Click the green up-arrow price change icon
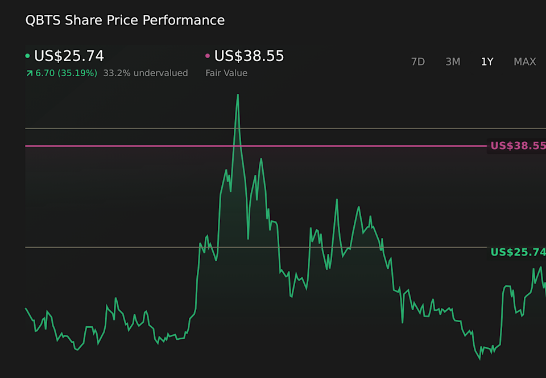The image size is (546, 378). 29,73
